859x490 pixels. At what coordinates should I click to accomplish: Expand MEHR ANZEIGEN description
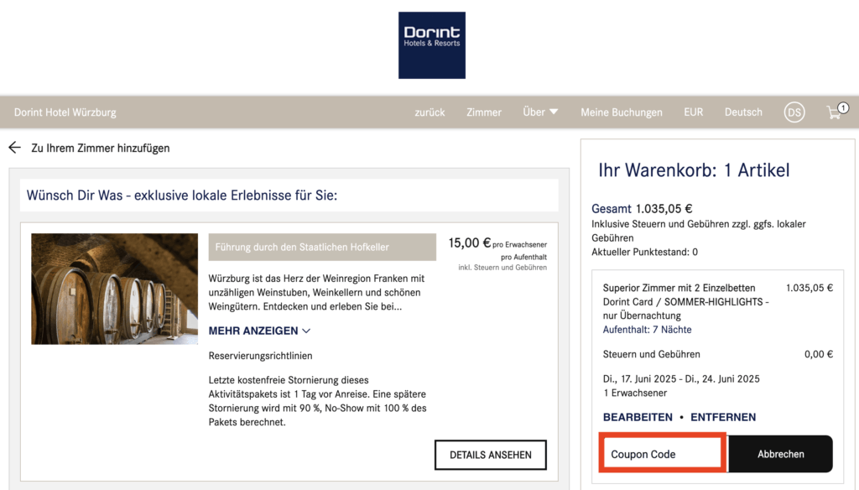259,331
